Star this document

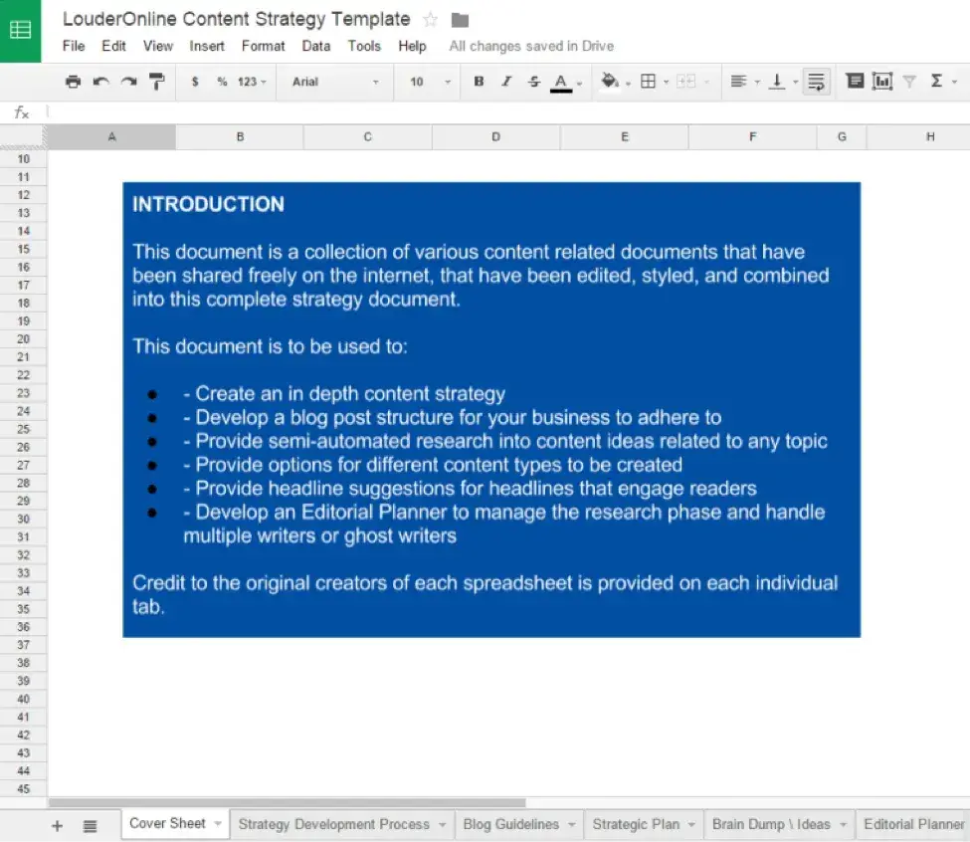point(430,20)
